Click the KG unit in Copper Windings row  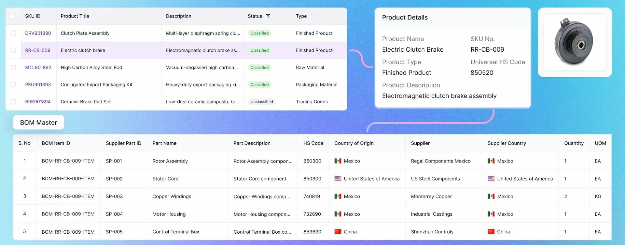(598, 196)
